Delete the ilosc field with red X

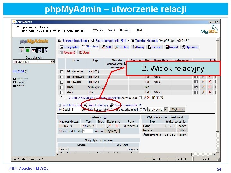(210, 87)
